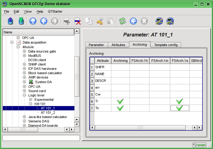
Task: Click the archiving table horizontal scrollbar handle
Action: point(140,128)
